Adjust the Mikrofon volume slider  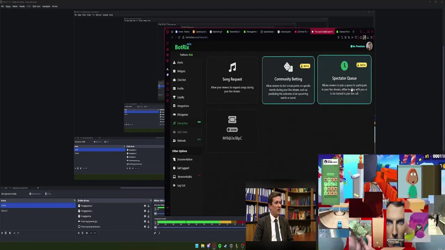pos(161,214)
